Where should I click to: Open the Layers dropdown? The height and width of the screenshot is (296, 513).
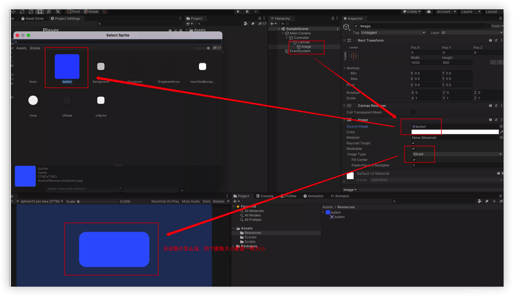click(x=470, y=11)
